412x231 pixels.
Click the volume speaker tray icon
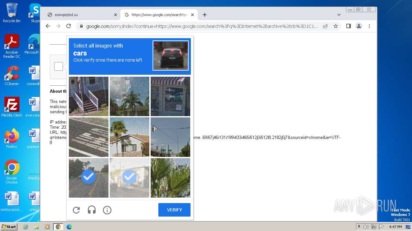point(366,227)
